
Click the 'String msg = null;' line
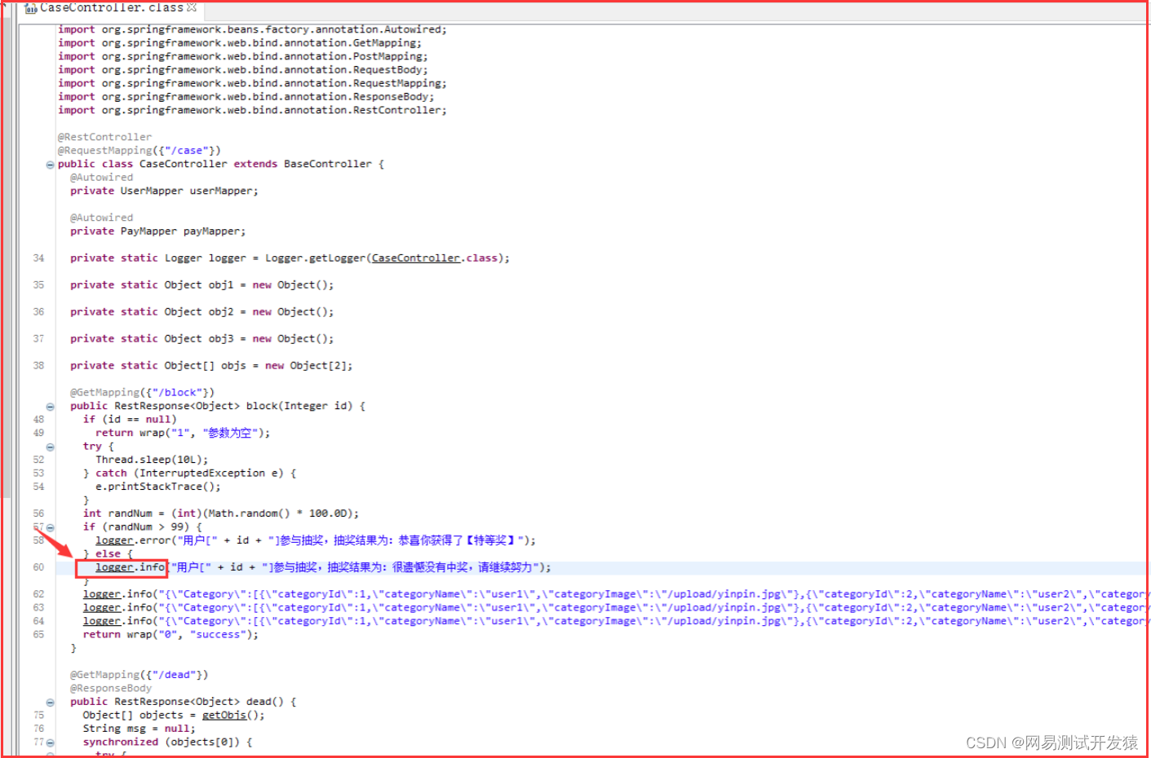(139, 729)
